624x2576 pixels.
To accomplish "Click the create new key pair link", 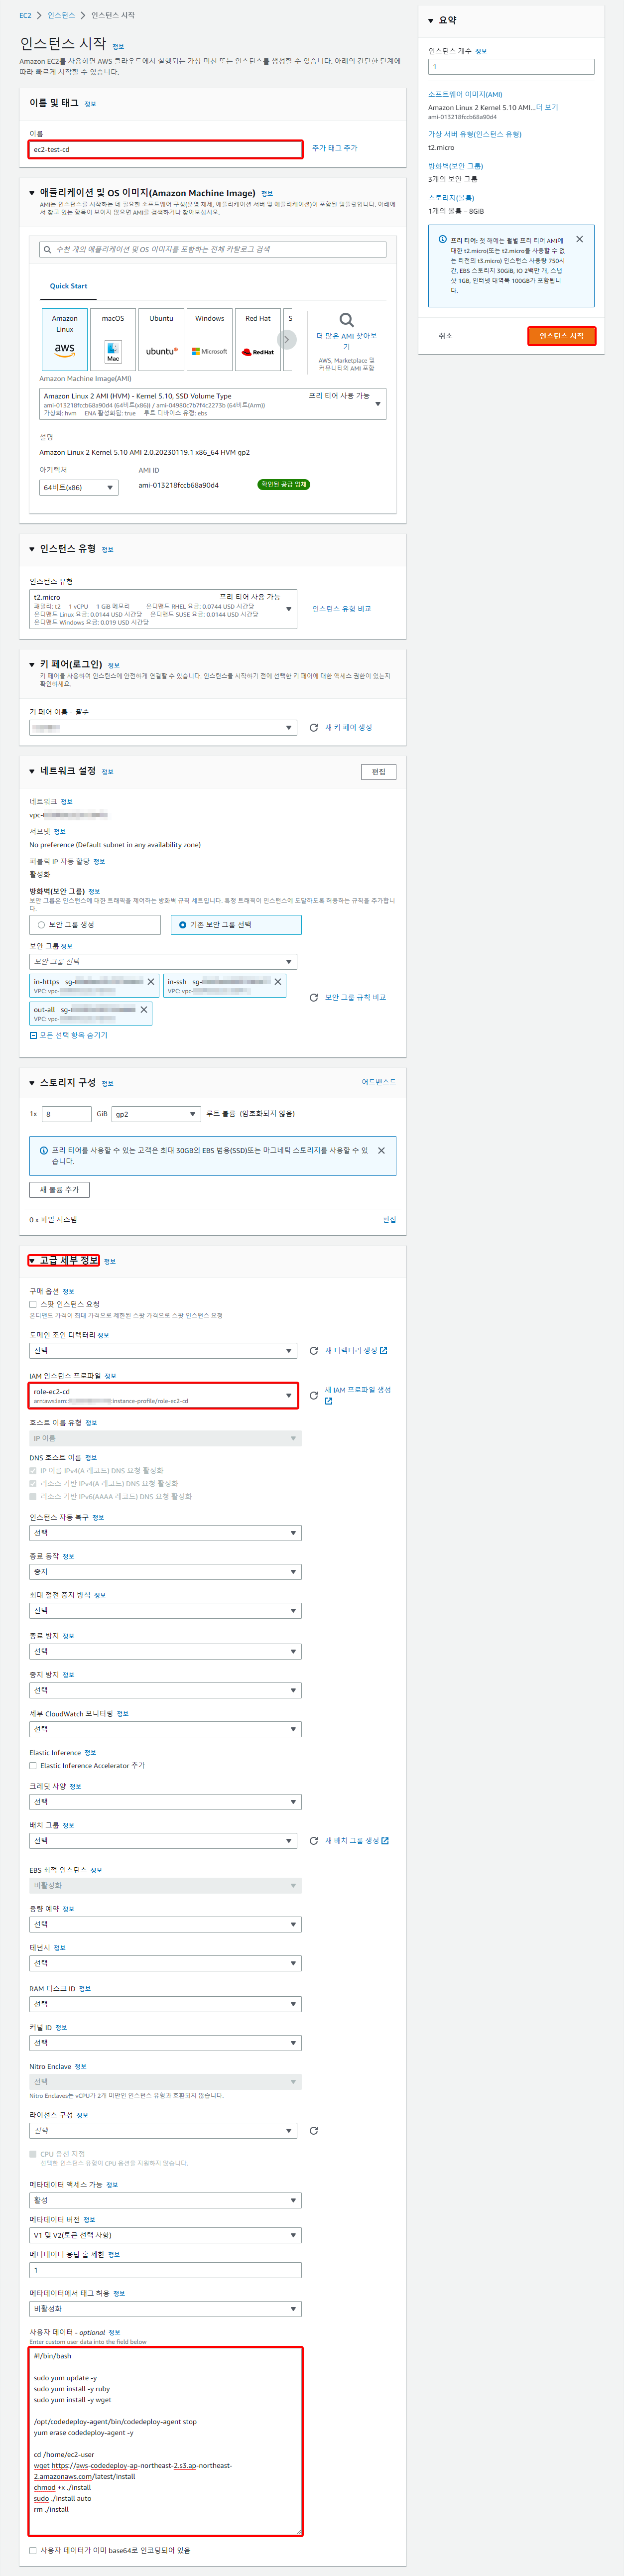I will pos(348,727).
